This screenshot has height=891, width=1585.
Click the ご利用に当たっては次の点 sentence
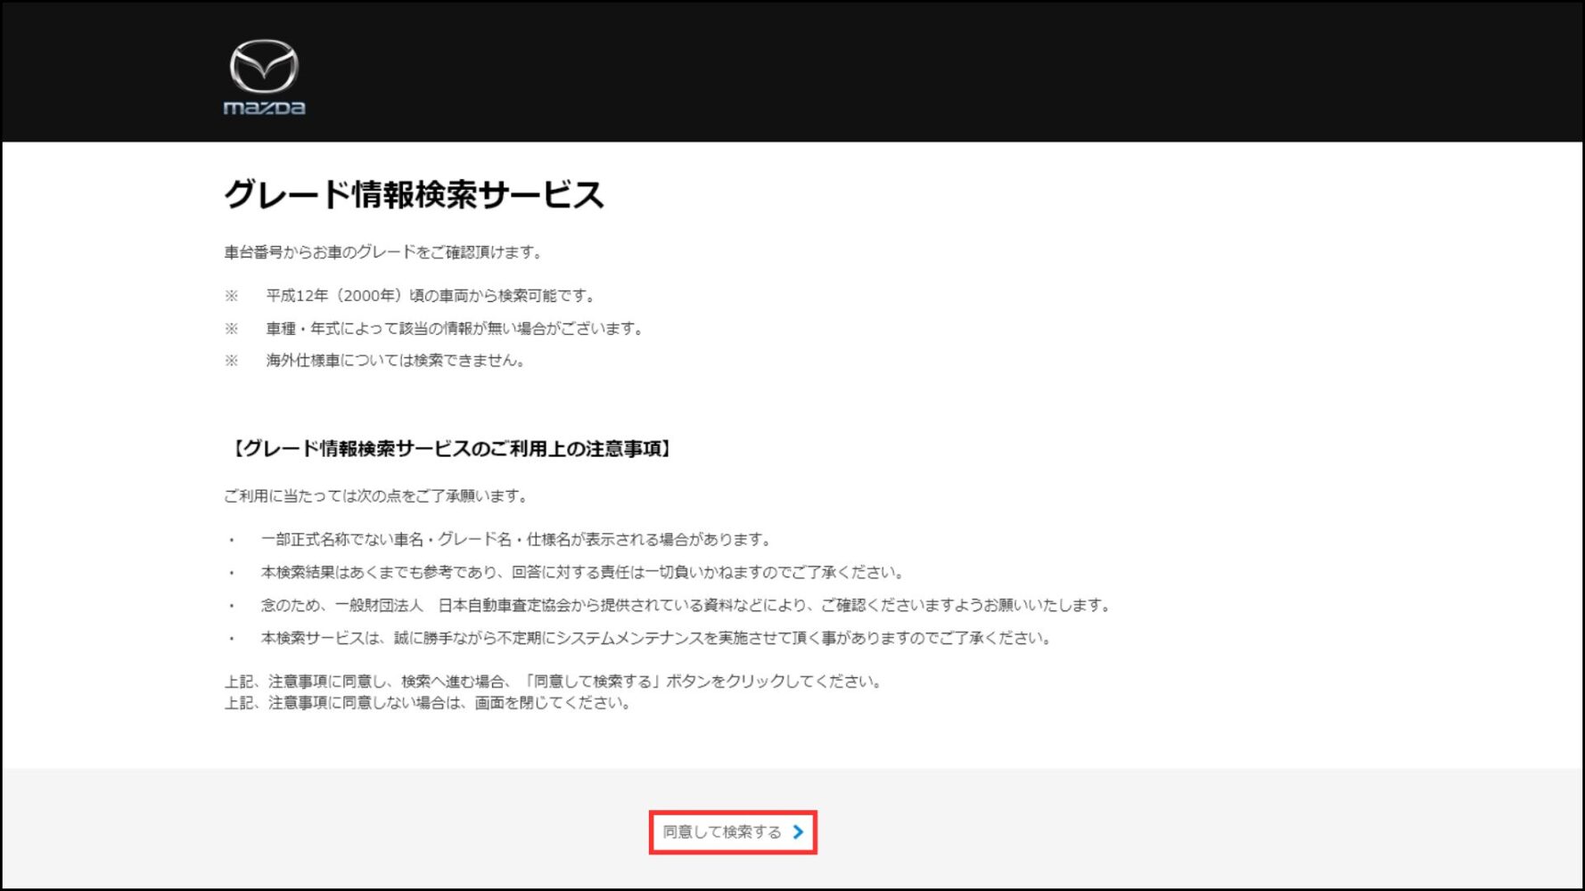376,496
